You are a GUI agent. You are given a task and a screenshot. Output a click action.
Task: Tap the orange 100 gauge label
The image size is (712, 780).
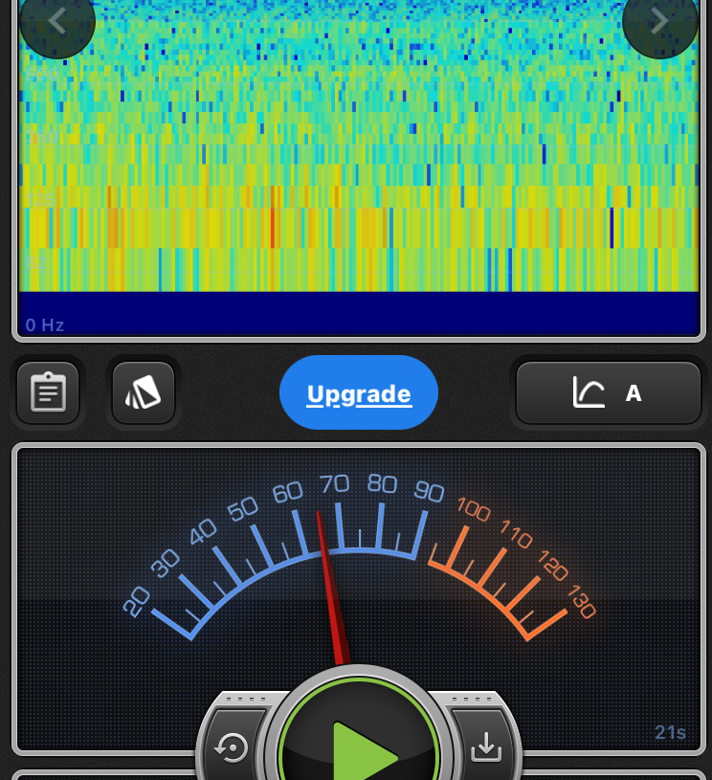pos(473,509)
